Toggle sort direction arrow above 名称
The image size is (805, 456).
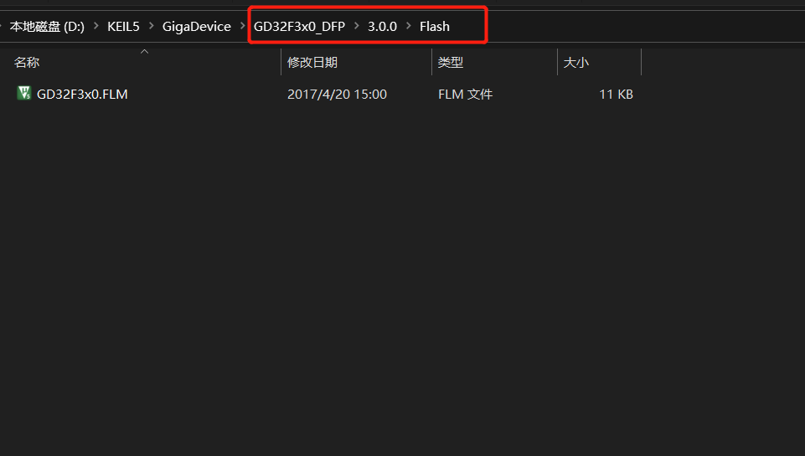tap(144, 51)
